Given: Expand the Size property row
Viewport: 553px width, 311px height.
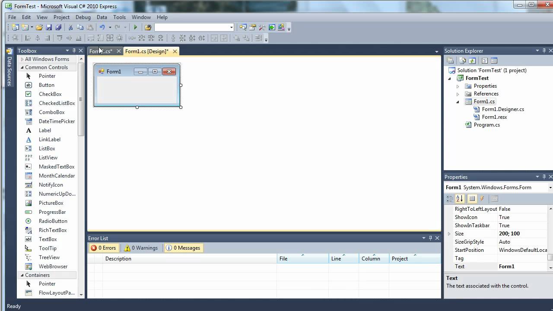Looking at the screenshot, I should [x=449, y=234].
